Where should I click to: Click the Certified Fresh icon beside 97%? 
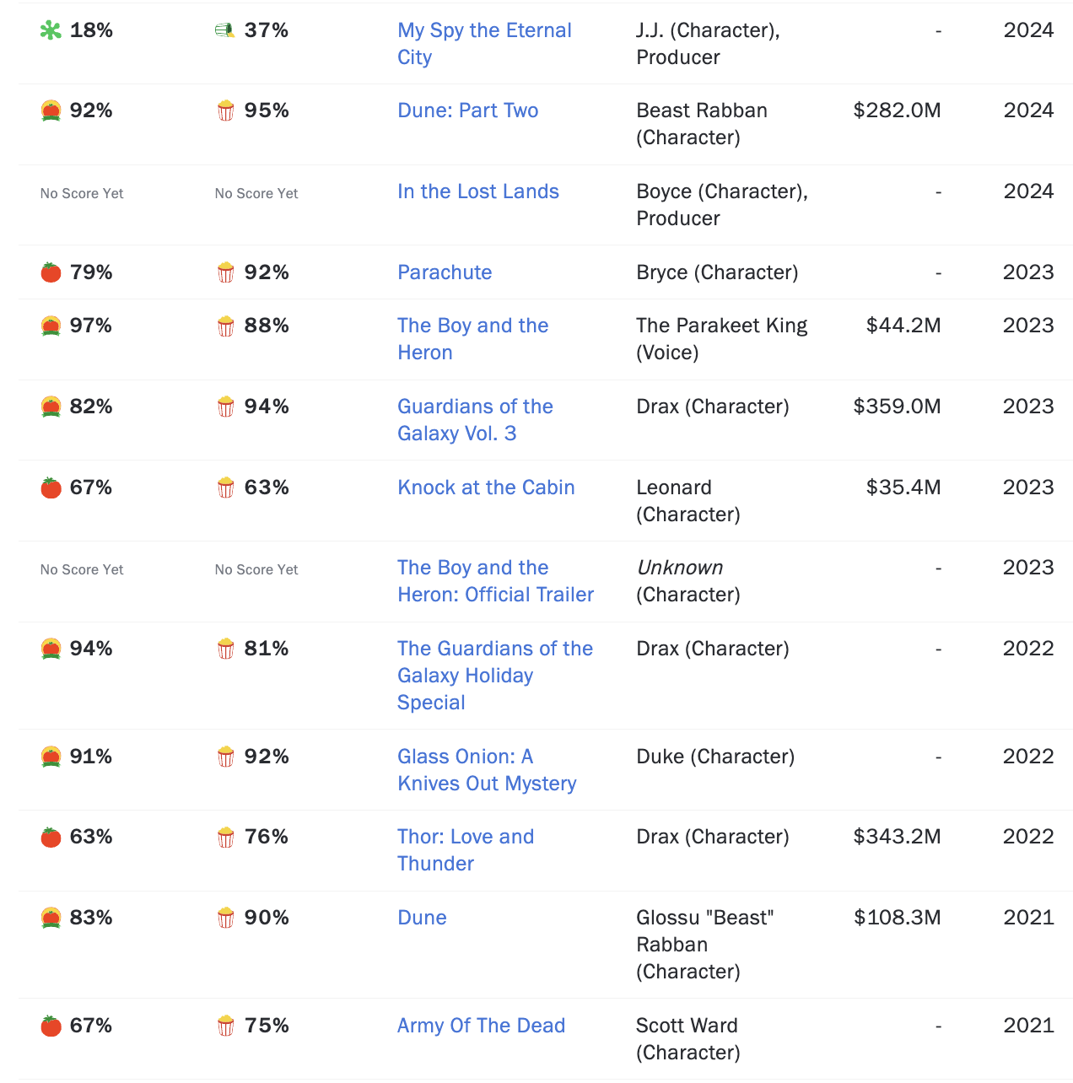pyautogui.click(x=51, y=326)
